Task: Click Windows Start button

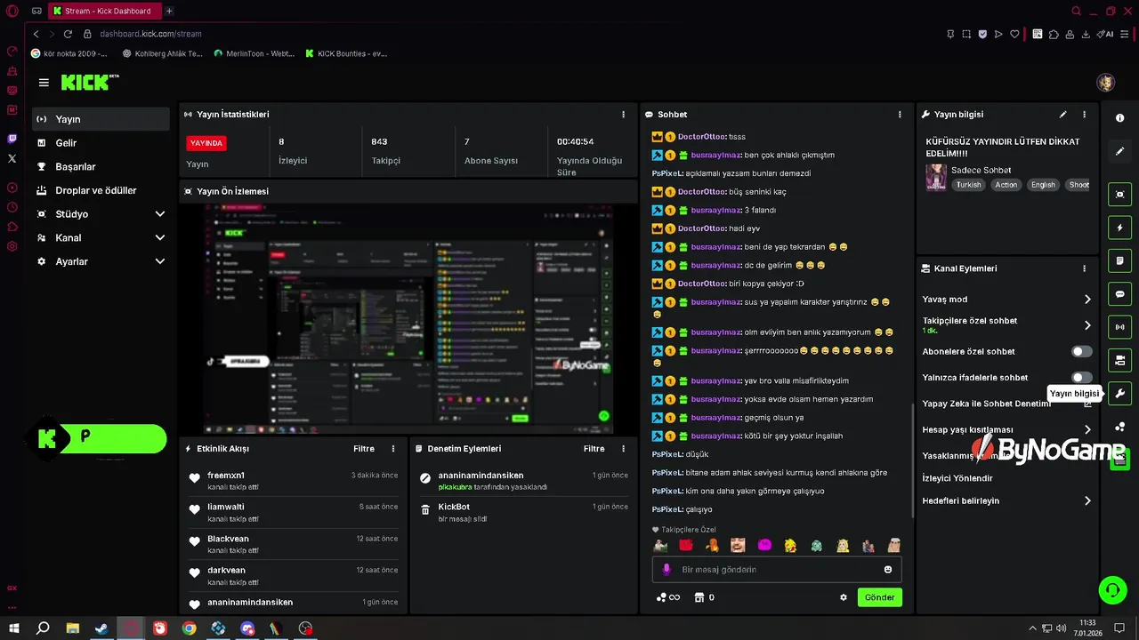Action: [13, 628]
